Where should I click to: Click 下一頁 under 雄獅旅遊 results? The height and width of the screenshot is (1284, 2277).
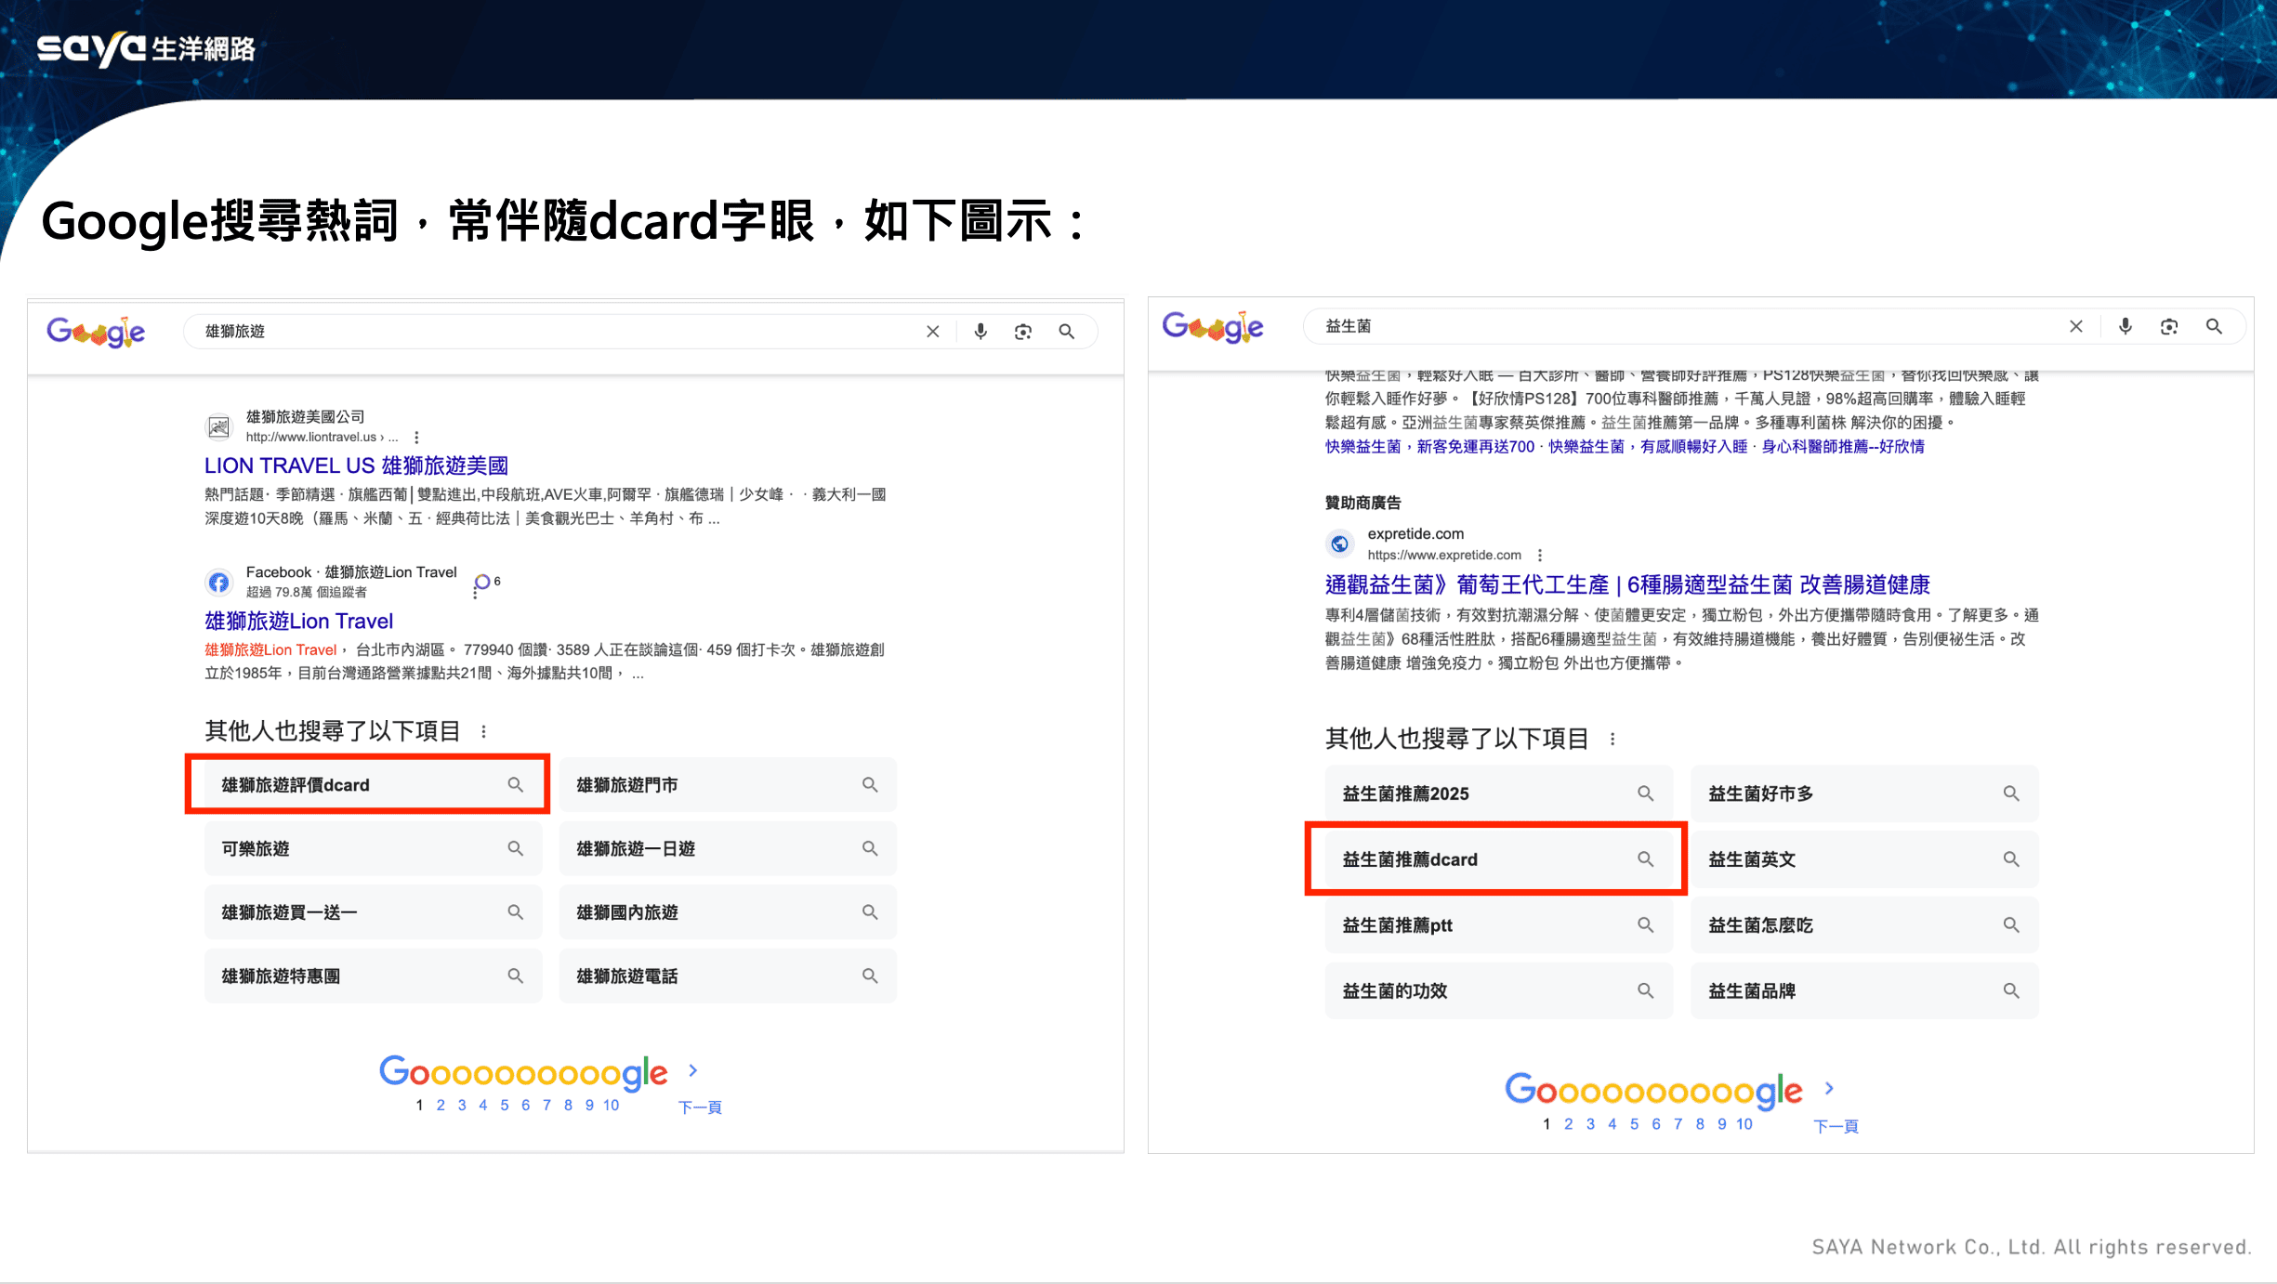coord(700,1107)
